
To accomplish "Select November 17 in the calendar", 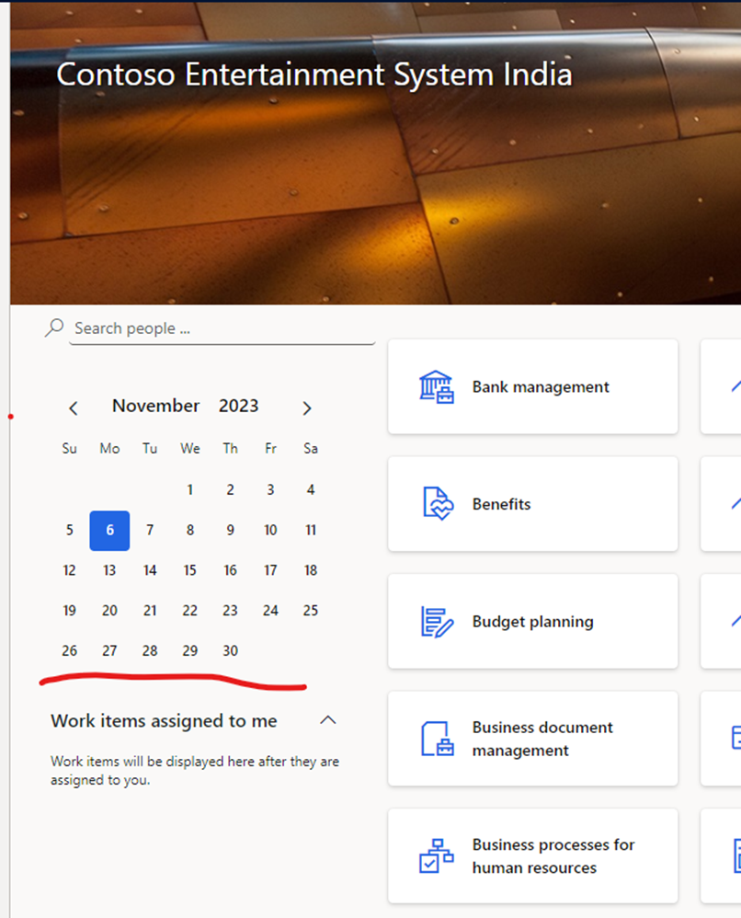I will [x=270, y=570].
